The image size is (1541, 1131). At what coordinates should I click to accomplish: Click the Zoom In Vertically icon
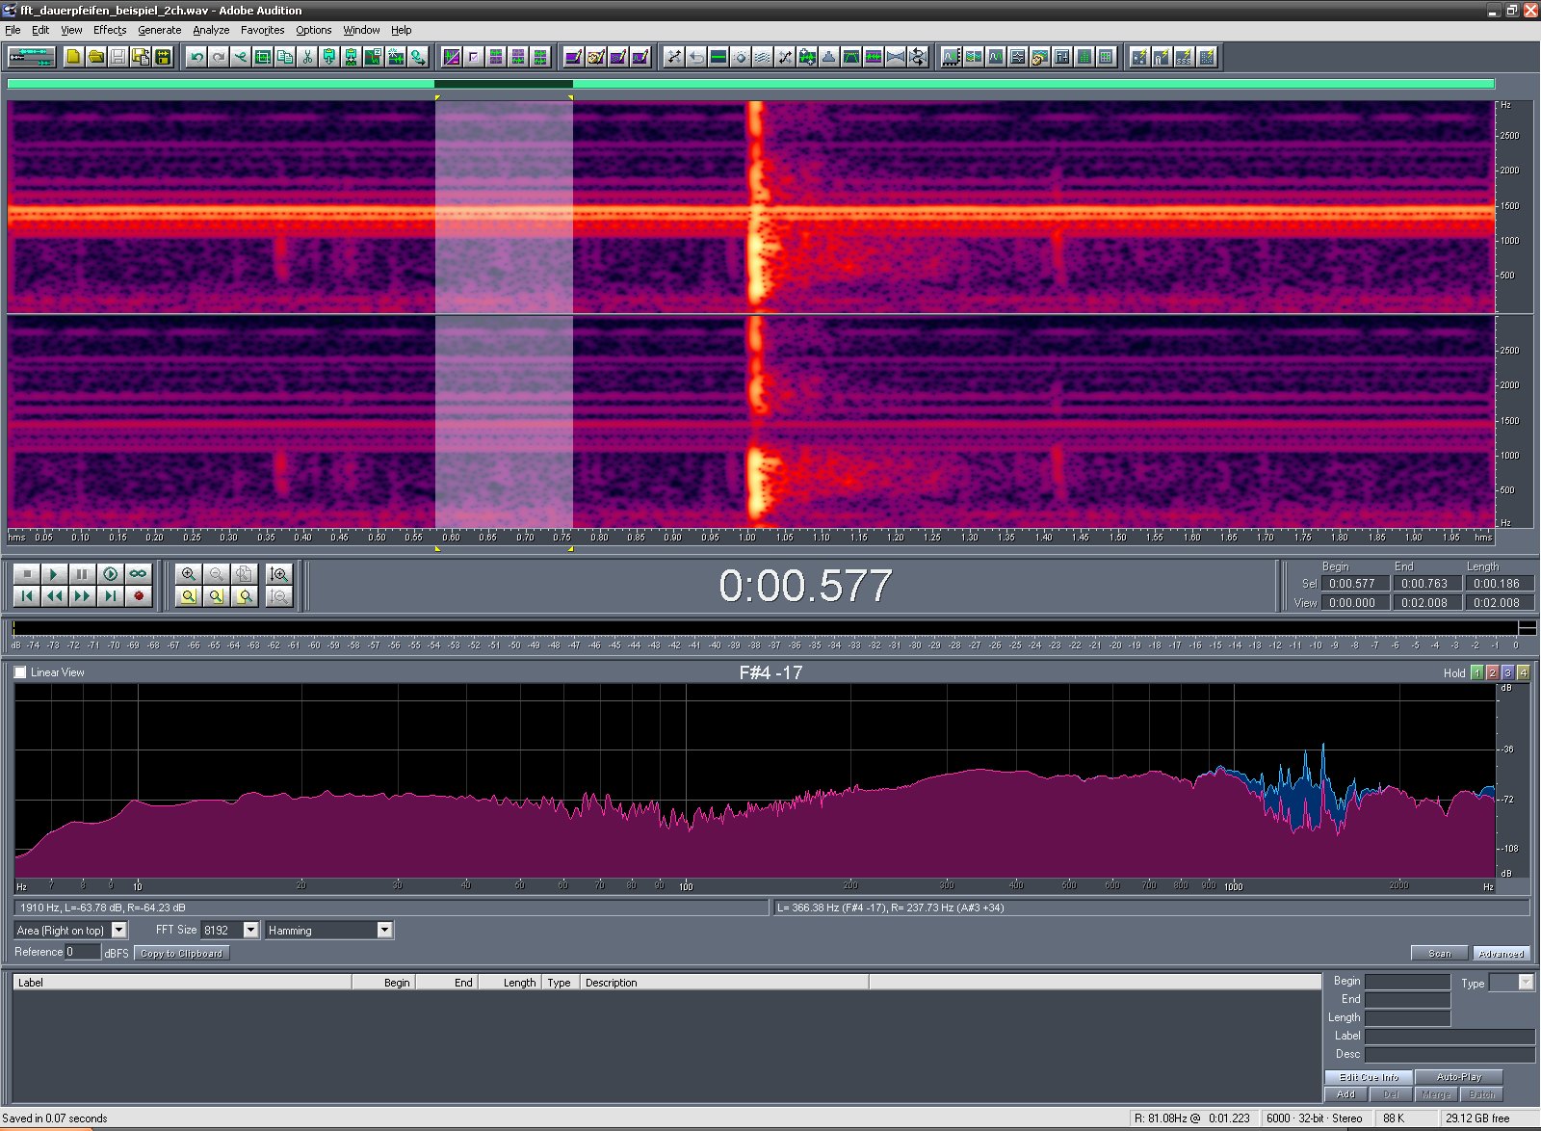pyautogui.click(x=279, y=574)
